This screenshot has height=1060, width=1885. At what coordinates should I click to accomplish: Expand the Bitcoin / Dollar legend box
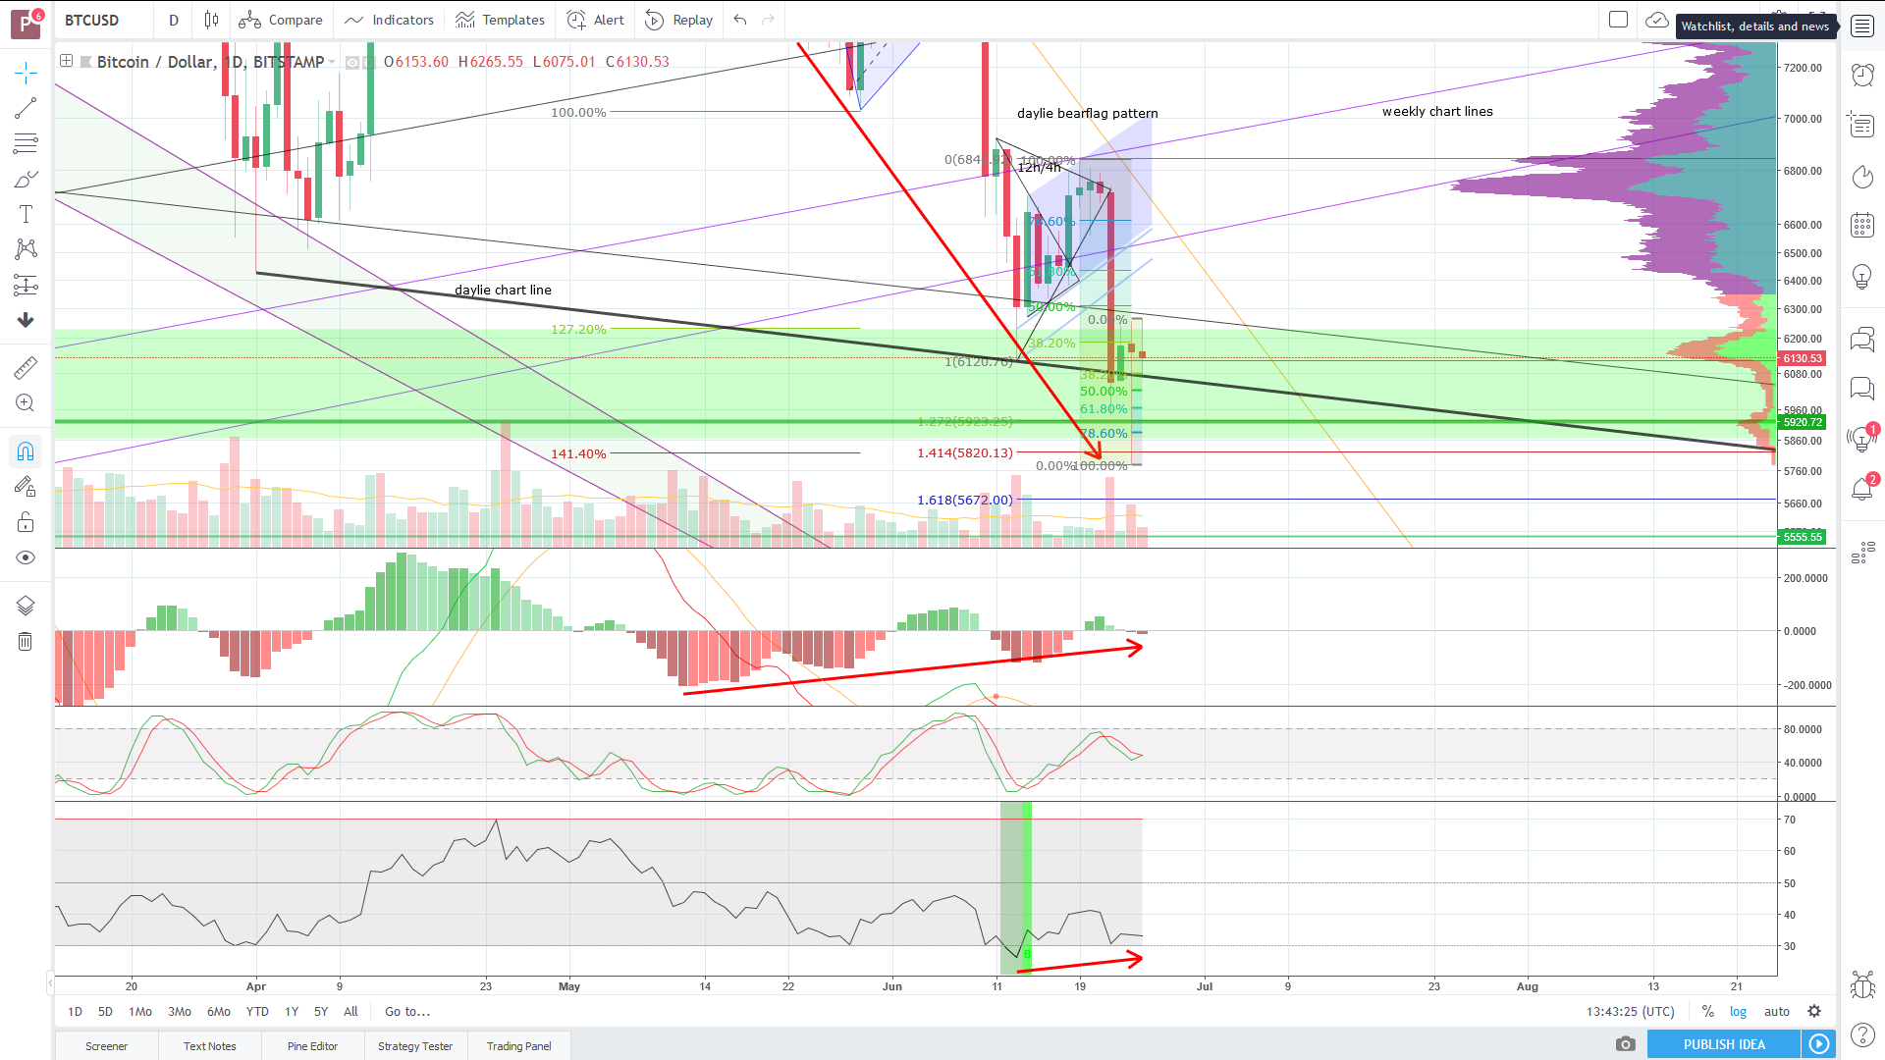point(66,61)
